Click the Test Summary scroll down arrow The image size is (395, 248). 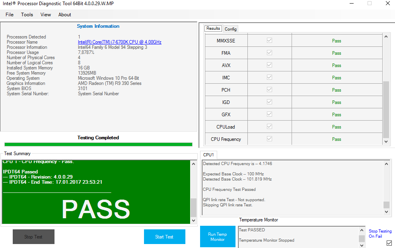click(193, 221)
